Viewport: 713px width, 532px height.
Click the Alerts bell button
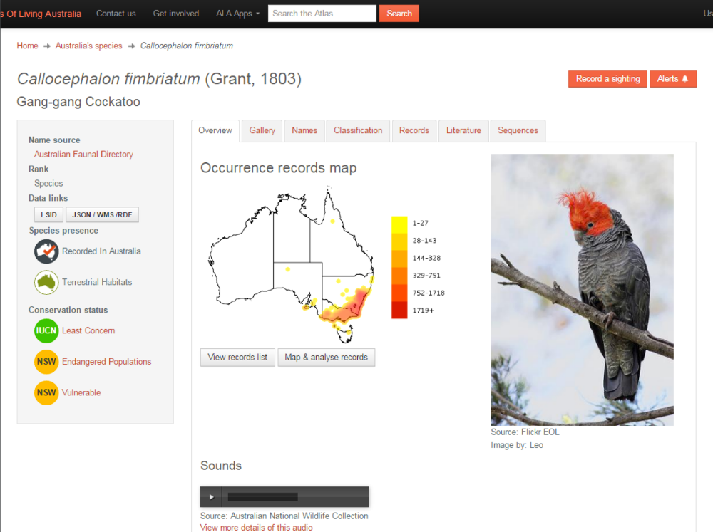coord(672,79)
